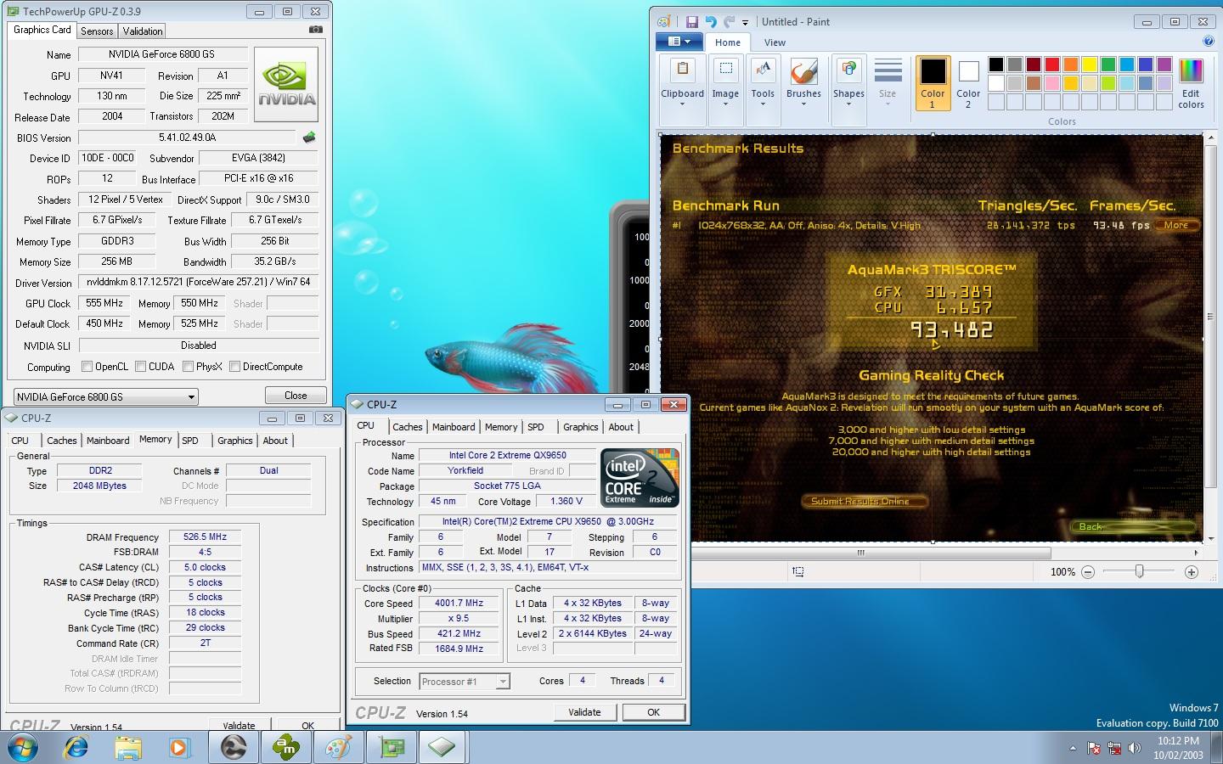1223x764 pixels.
Task: Toggle the OpenCL checkbox in GPU-Z
Action: [87, 367]
